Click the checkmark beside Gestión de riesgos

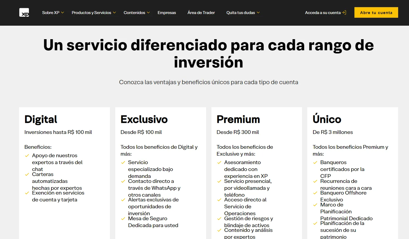[x=219, y=219]
